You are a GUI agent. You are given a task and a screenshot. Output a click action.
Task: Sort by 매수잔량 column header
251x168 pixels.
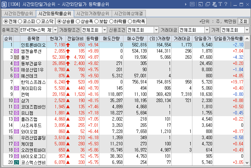pos(135,38)
